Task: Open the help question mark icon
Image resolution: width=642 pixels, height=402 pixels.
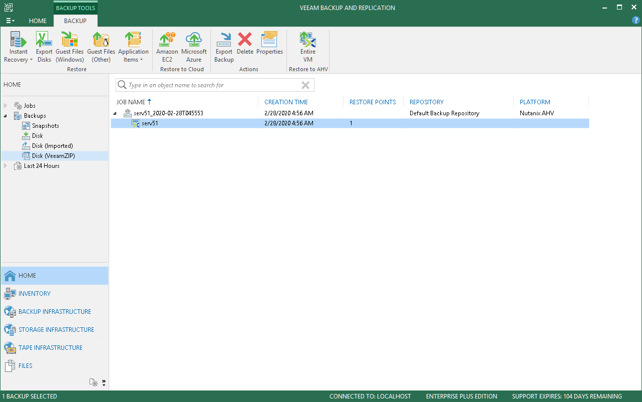Action: [636, 20]
